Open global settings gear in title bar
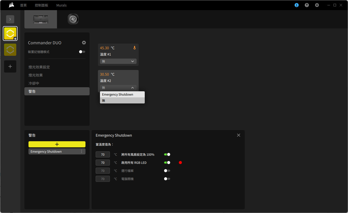Image resolution: width=348 pixels, height=213 pixels. (317, 5)
